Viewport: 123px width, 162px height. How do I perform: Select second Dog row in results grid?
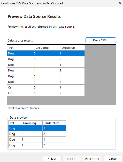46,59
